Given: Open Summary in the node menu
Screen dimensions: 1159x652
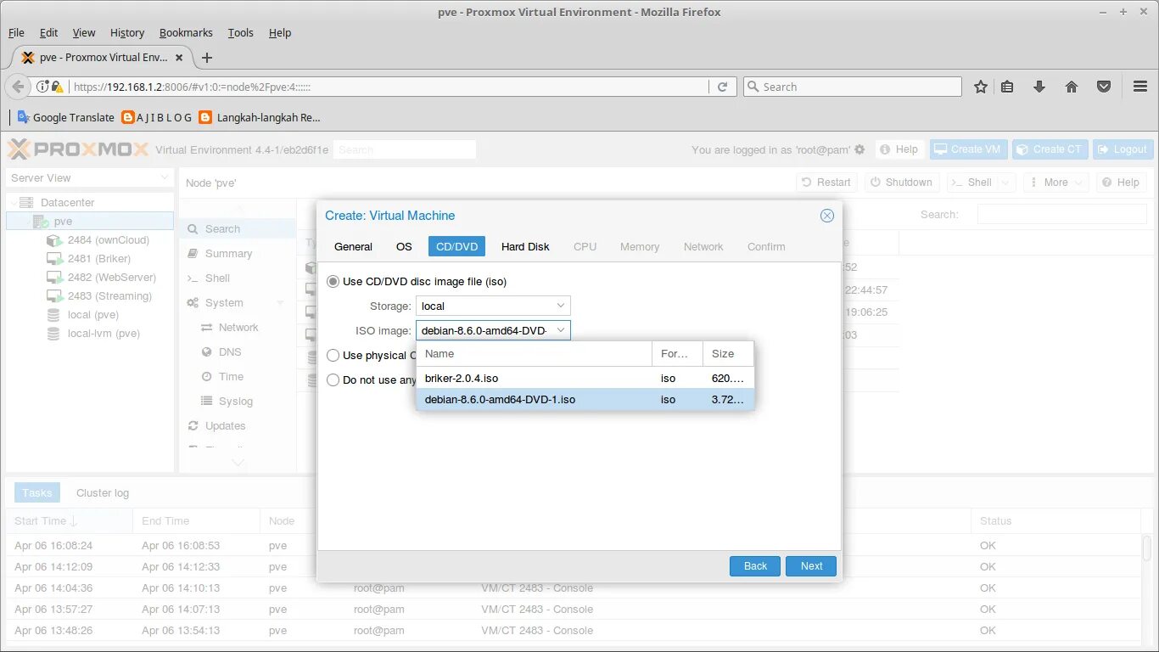Looking at the screenshot, I should (x=228, y=254).
